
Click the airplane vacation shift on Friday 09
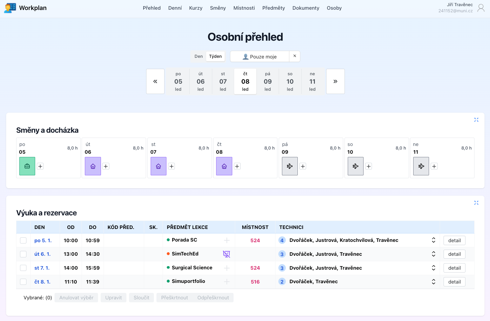coord(290,166)
